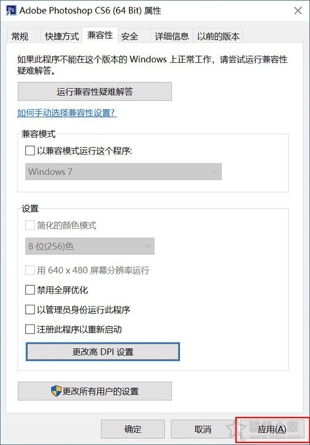Image resolution: width=310 pixels, height=445 pixels.
Task: Open the 快捷方式 tab
Action: pyautogui.click(x=61, y=36)
